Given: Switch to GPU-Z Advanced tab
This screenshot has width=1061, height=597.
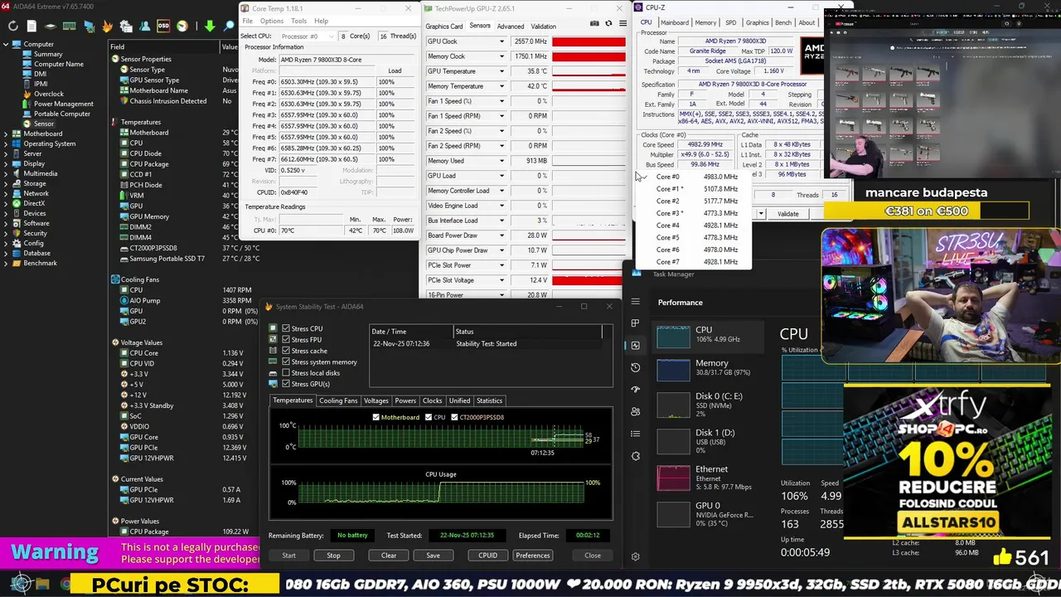Looking at the screenshot, I should (x=511, y=27).
